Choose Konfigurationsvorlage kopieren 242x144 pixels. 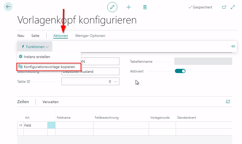pos(49,67)
